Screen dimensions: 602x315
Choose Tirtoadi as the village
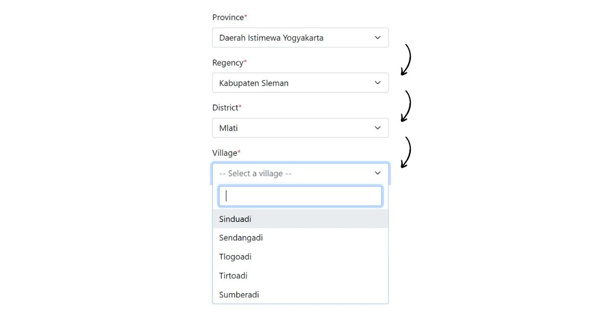tap(300, 275)
